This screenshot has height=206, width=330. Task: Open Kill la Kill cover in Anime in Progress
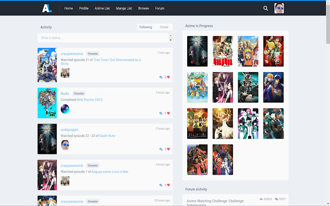click(x=223, y=51)
